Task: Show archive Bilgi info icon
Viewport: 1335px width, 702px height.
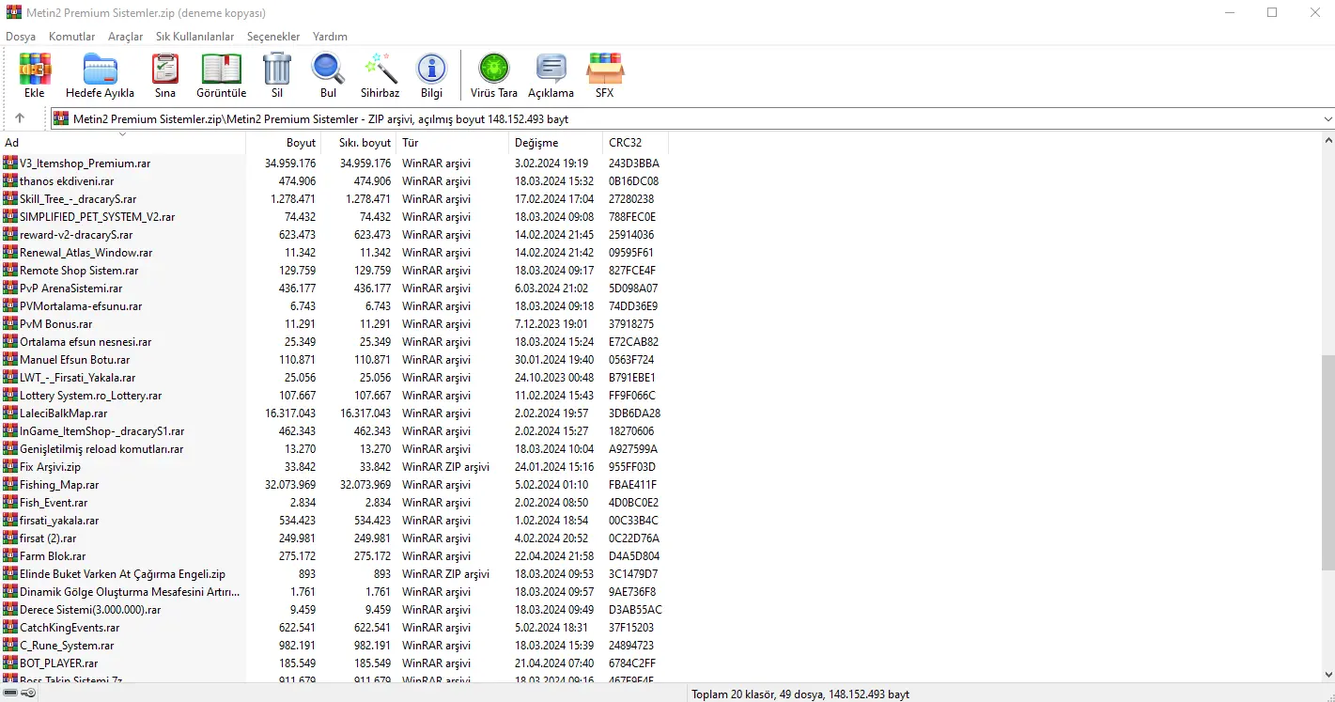Action: 432,69
